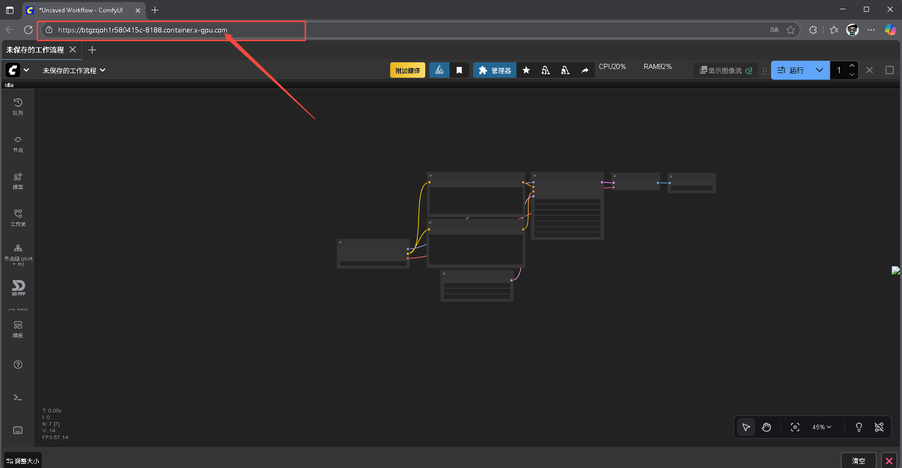Click the star icon in top toolbar
Viewport: 902px width, 468px height.
[x=526, y=71]
